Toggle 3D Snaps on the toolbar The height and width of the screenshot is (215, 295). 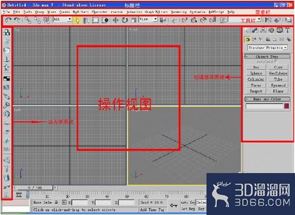[x=184, y=21]
